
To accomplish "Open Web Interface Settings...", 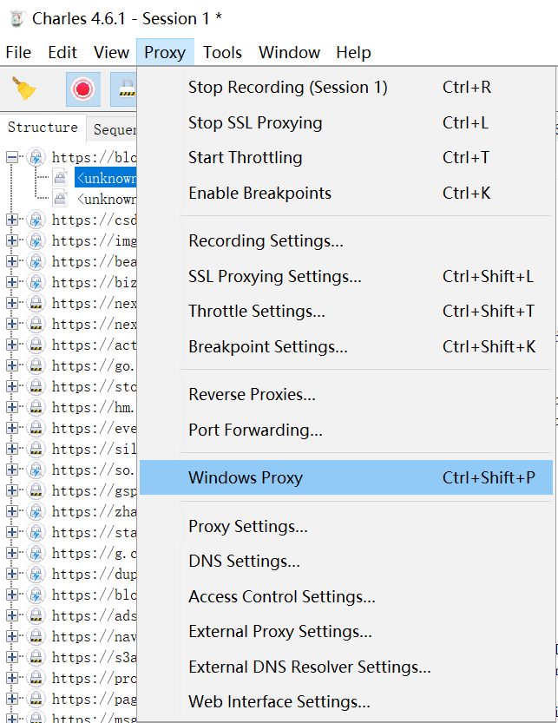I will pyautogui.click(x=346, y=702).
